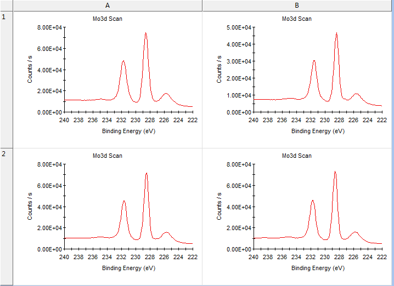The width and height of the screenshot is (394, 286).
Task: Click the Mo3d Scan title in cell B1
Action: 296,19
